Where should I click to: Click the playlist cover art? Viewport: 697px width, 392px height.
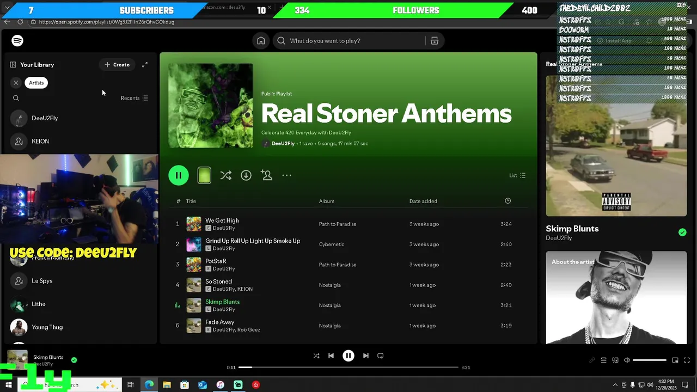pos(211,106)
